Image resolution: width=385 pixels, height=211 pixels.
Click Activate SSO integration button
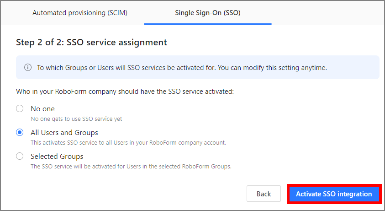pyautogui.click(x=334, y=194)
